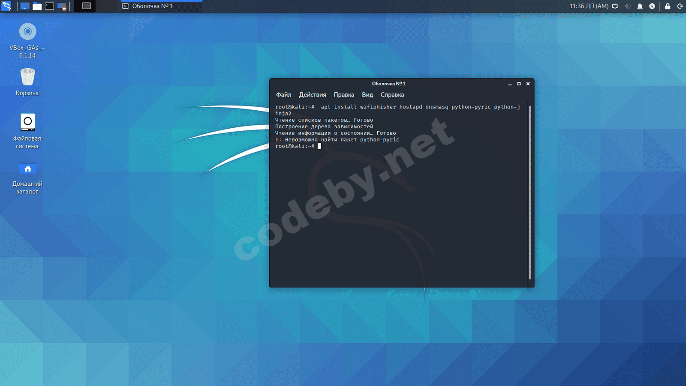Click the apt install wifiphisher command line

point(397,110)
